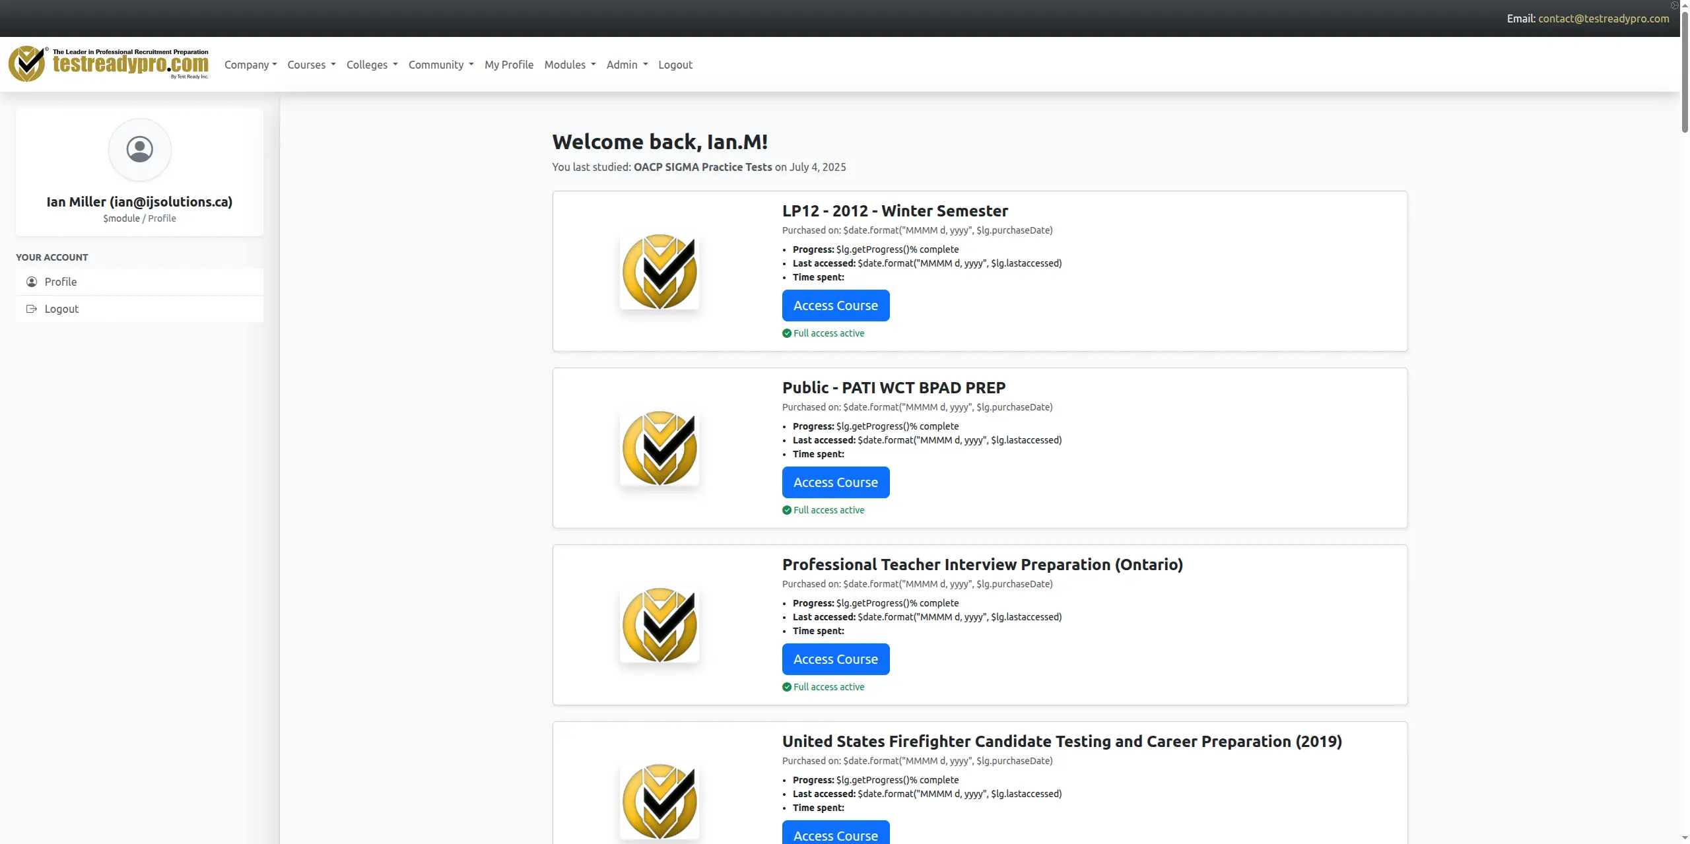This screenshot has height=844, width=1690.
Task: Access the LP12 - 2012 Winter Semester course
Action: point(836,306)
